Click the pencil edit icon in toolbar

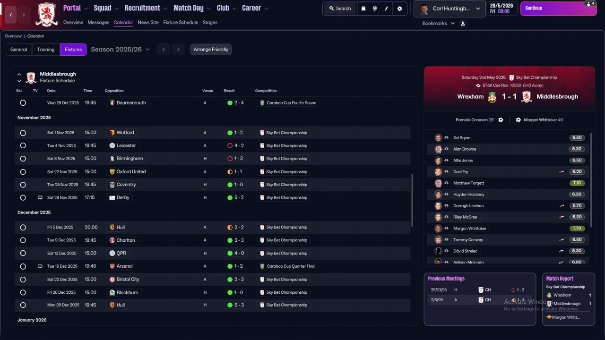point(387,8)
